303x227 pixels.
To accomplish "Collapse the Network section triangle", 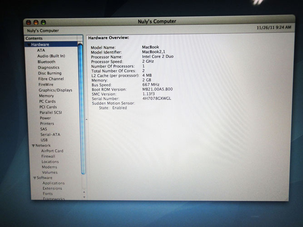I will tap(33, 145).
